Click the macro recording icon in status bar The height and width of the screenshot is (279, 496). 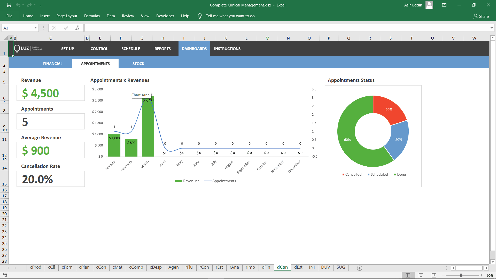(x=5, y=275)
